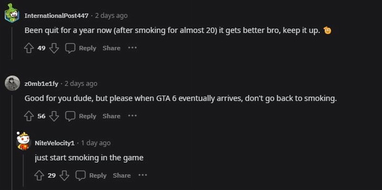Click reply bubble icon under NiteVelocity1's comment
The image size is (382, 190).
[x=80, y=175]
